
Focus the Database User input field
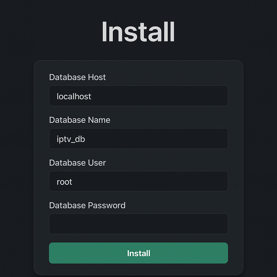pyautogui.click(x=138, y=181)
